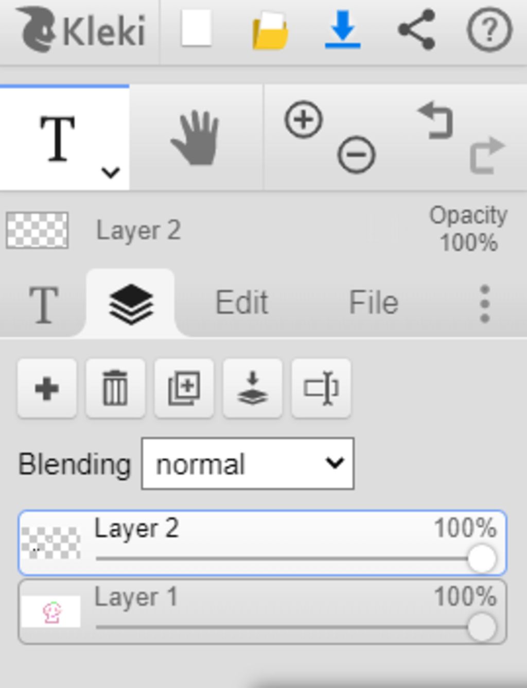Undo the last action
This screenshot has width=527, height=688.
click(435, 120)
